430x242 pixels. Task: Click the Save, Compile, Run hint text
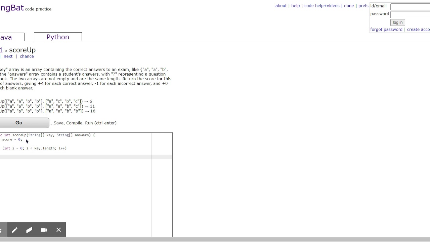tap(83, 123)
